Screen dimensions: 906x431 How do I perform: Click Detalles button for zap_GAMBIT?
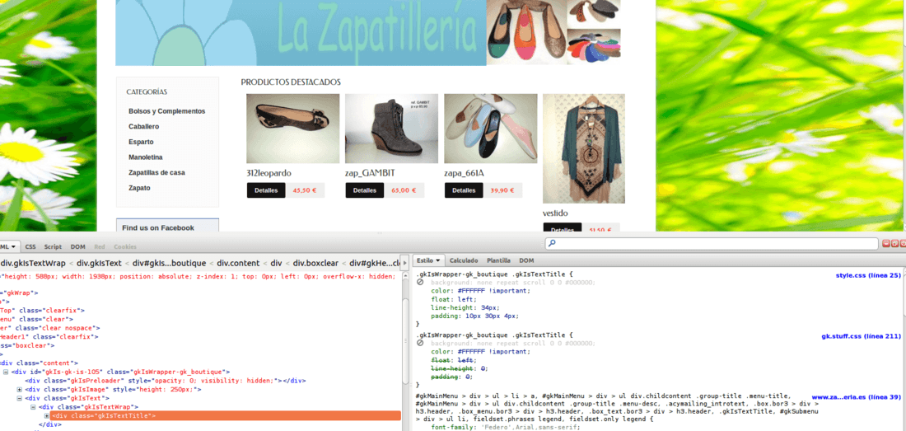pos(365,190)
